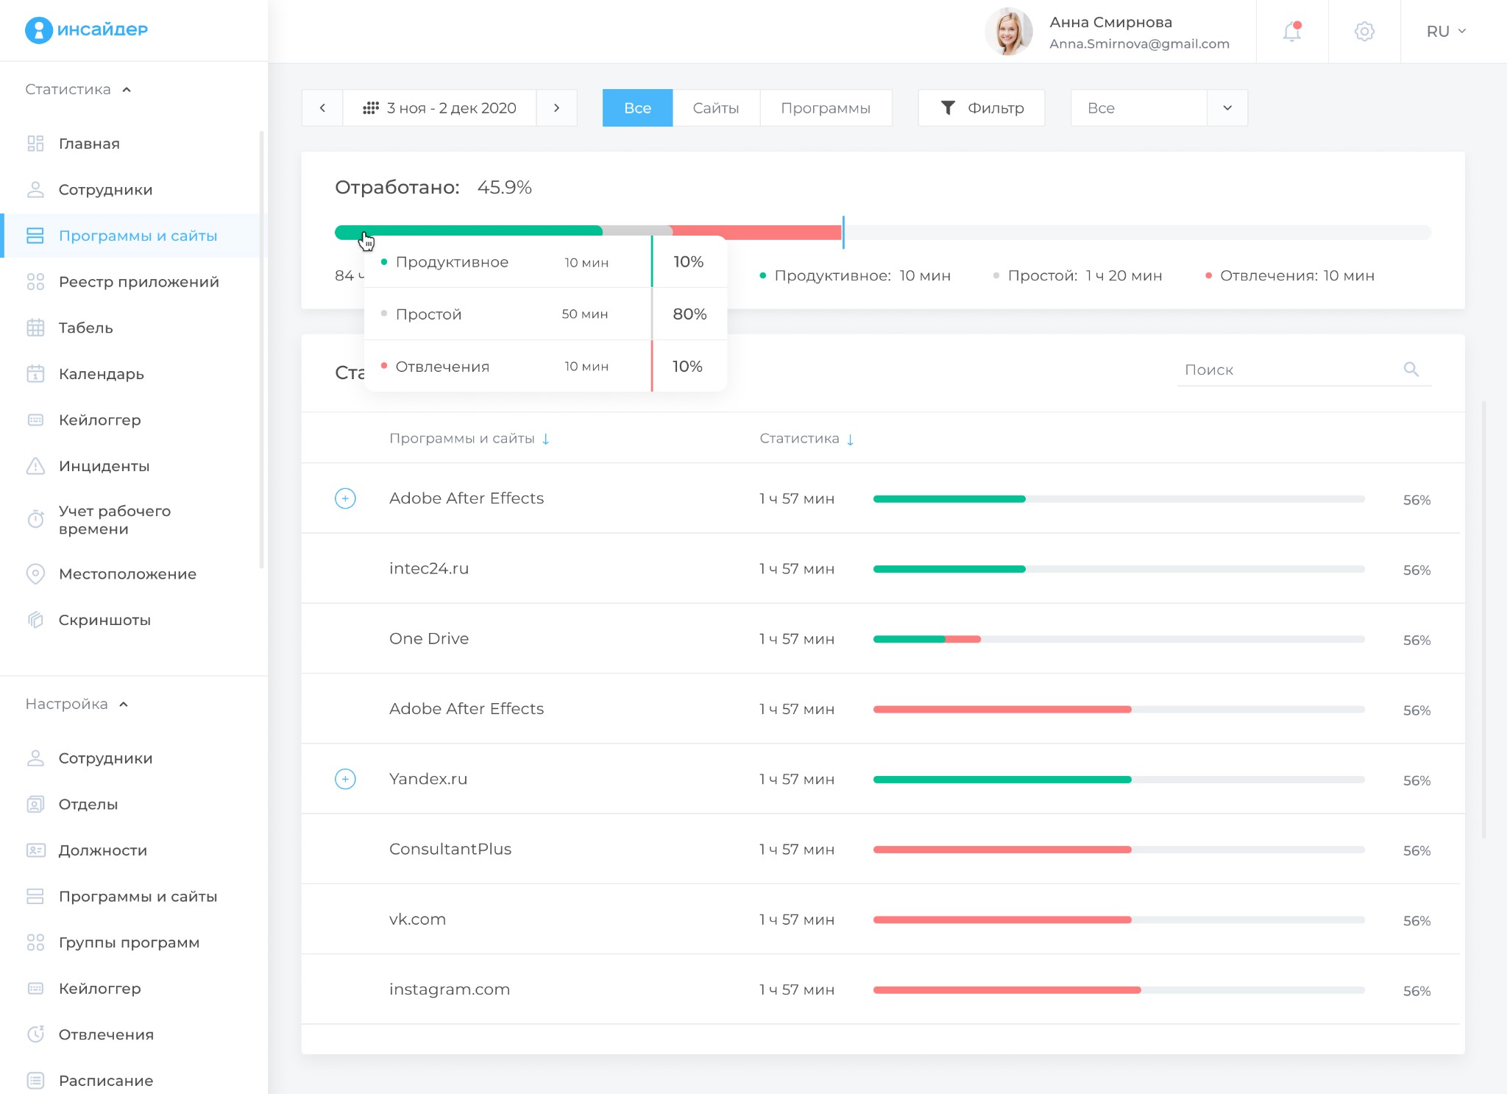This screenshot has height=1094, width=1507.
Task: Collapse the Статистика sidebar section
Action: pyautogui.click(x=127, y=90)
